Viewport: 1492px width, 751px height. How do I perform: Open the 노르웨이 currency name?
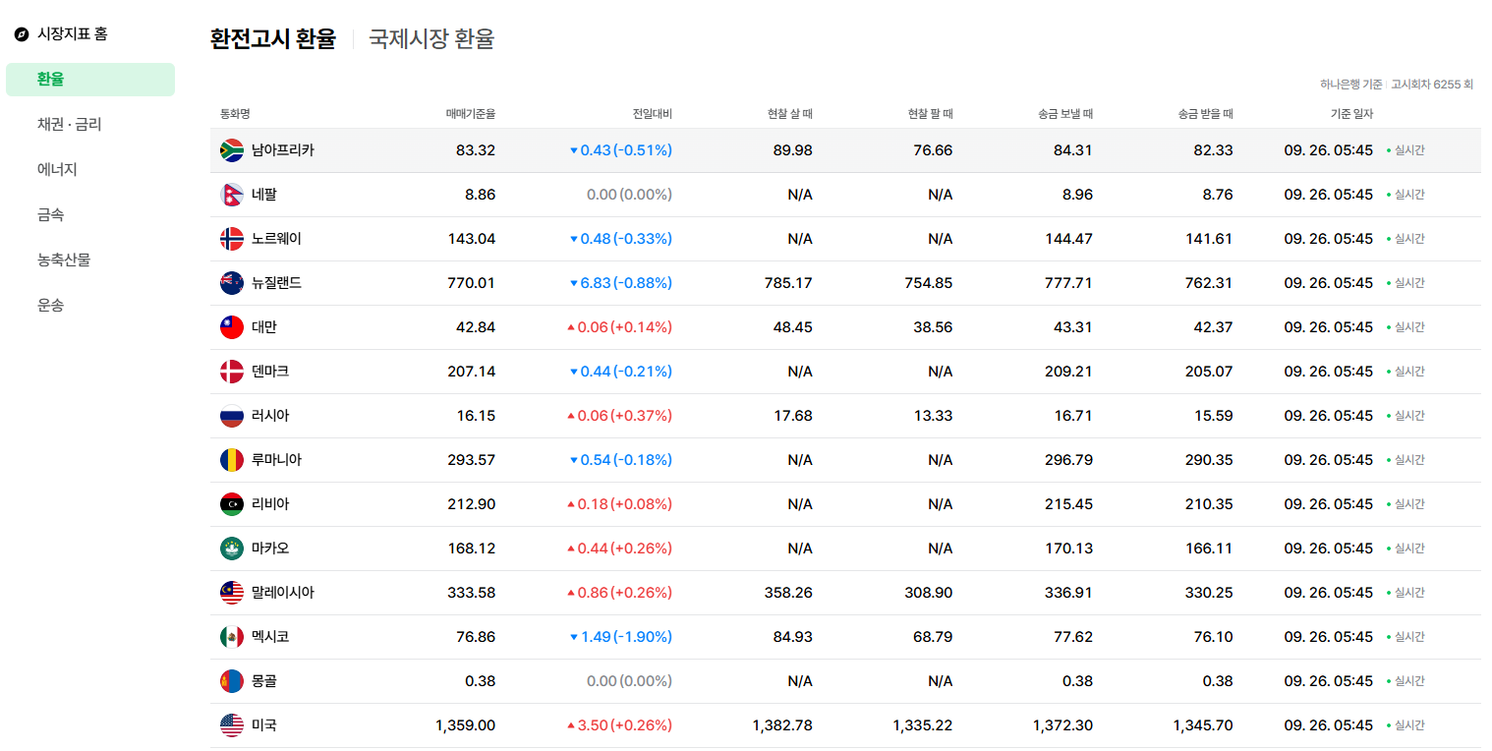pos(276,239)
